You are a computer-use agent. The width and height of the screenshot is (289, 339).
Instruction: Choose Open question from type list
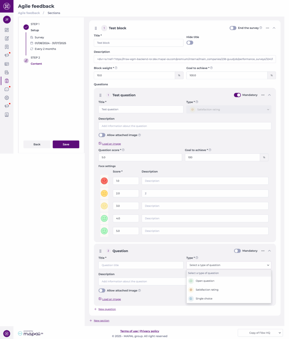(205, 281)
